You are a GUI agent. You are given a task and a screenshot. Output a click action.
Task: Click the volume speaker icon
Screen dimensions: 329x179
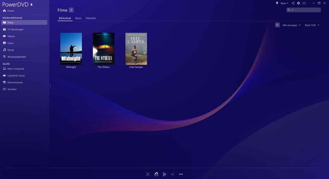(173, 174)
